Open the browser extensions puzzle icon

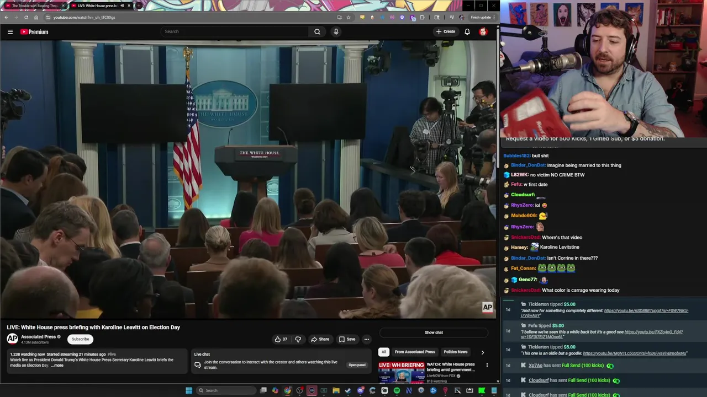click(x=422, y=17)
